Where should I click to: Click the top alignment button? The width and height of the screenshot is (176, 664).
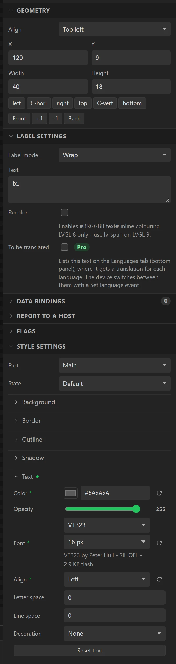click(x=83, y=103)
